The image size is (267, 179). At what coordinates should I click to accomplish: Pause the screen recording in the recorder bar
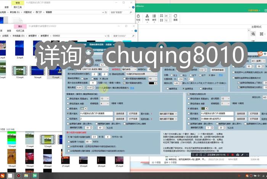228,155
